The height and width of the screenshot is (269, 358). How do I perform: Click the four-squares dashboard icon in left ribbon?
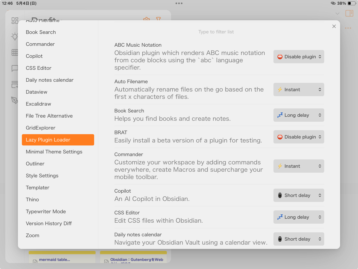(15, 20)
